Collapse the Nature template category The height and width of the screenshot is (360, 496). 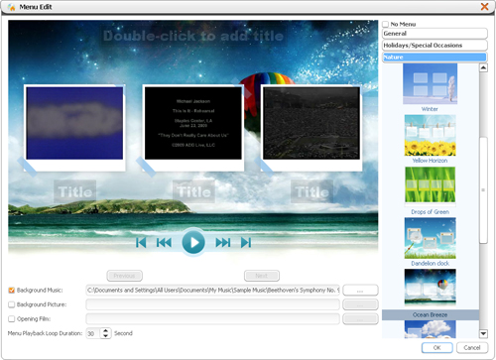click(x=434, y=58)
